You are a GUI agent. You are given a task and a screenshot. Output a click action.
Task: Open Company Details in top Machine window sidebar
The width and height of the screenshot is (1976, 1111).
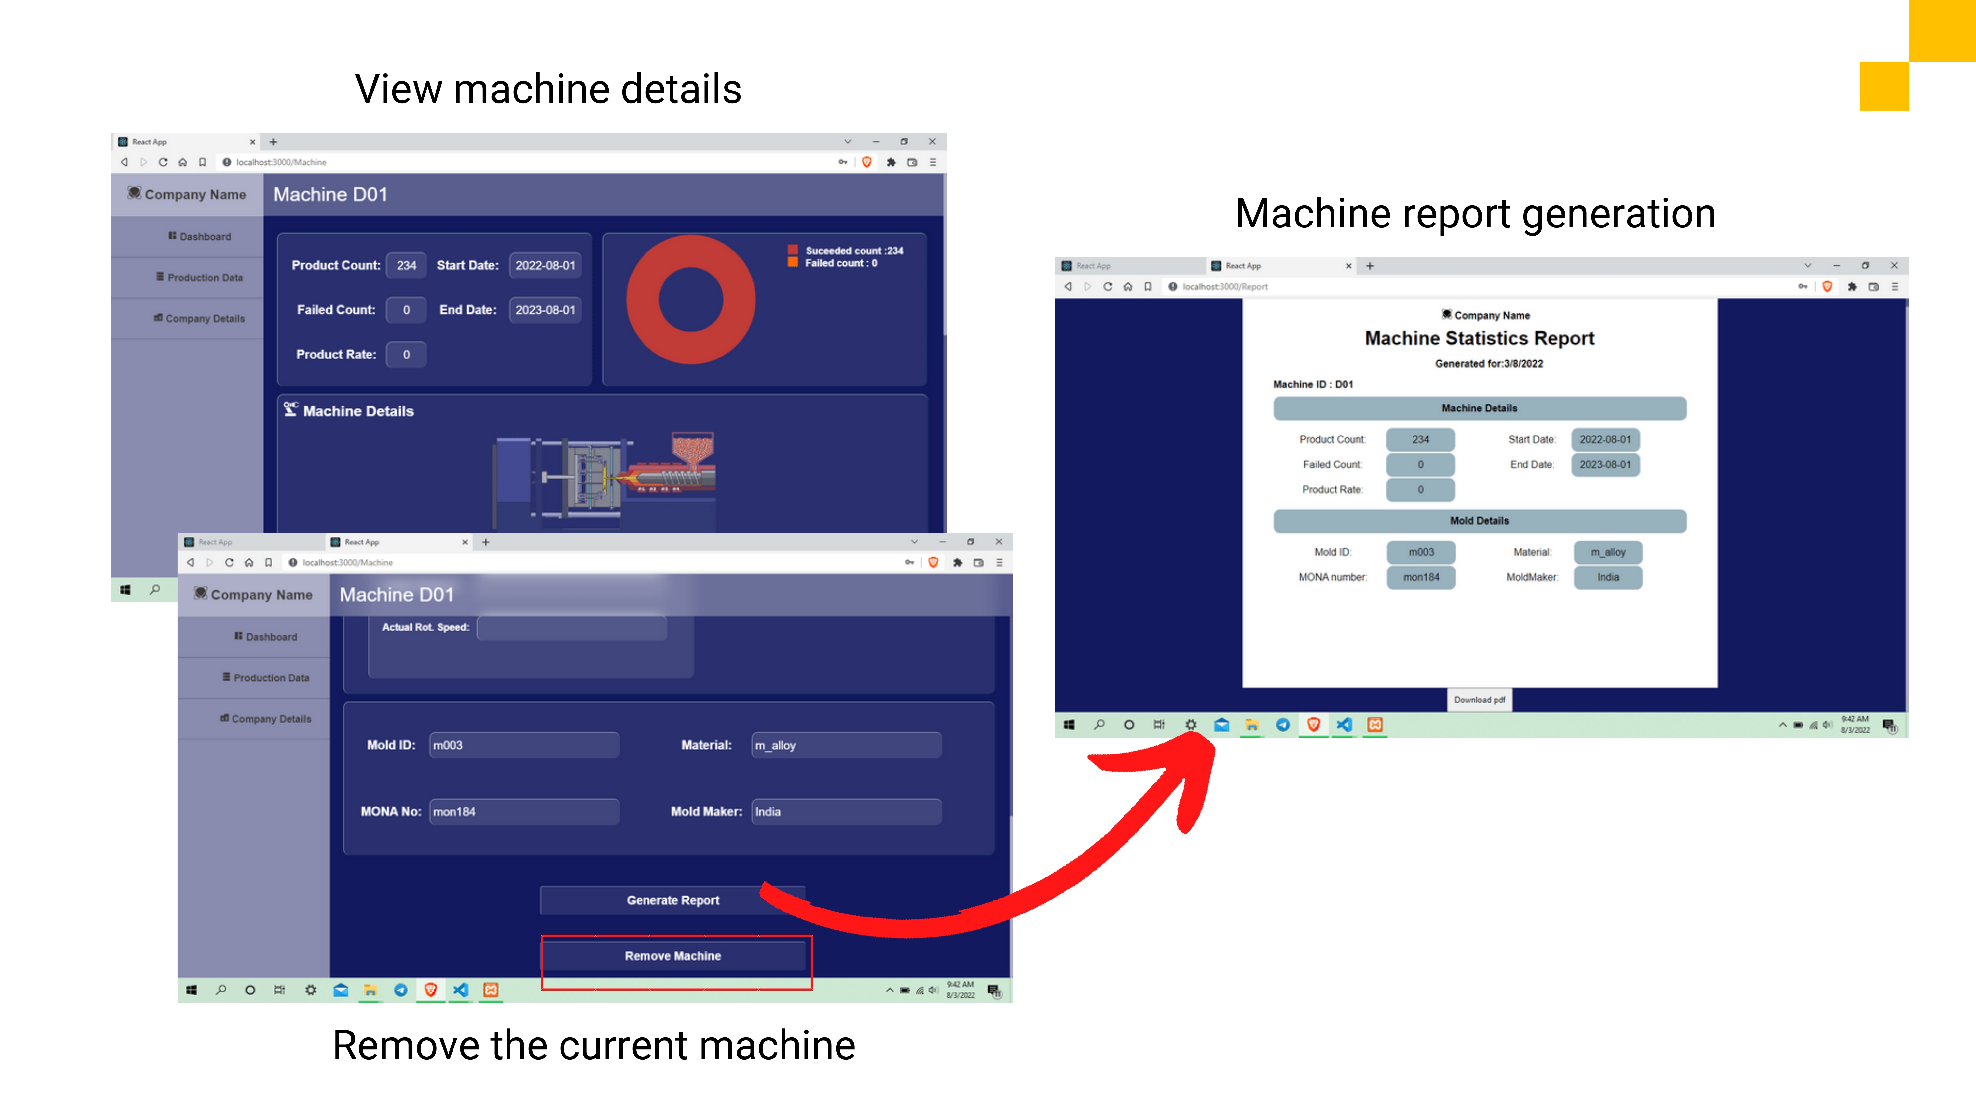click(x=200, y=318)
